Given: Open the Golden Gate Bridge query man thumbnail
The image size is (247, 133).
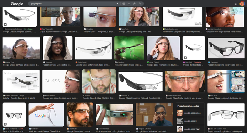Looking at the screenshot, I should 60,17.
